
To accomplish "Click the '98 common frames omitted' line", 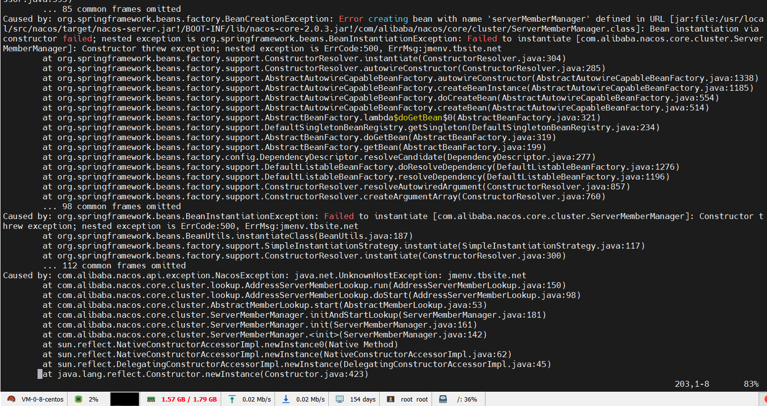I will pyautogui.click(x=112, y=206).
